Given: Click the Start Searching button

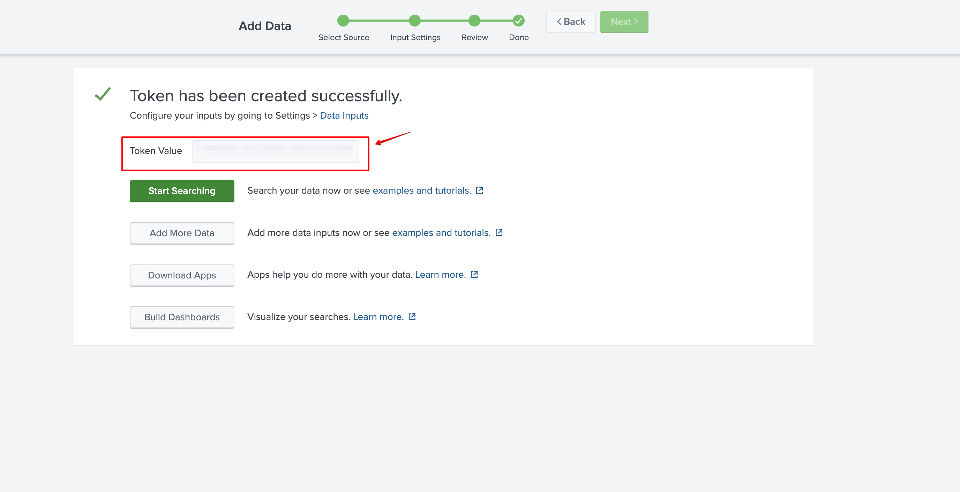Looking at the screenshot, I should [182, 191].
